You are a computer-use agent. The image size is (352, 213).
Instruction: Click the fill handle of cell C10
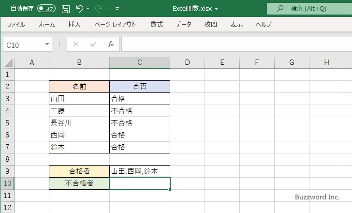click(x=170, y=190)
